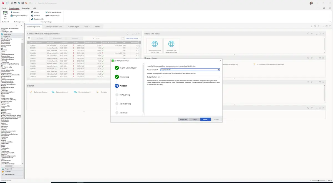
Task: Click the Zusätzliche Perioden input field
Action: coord(190,77)
